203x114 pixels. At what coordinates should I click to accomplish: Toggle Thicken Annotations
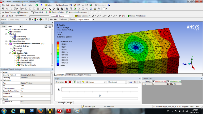point(136,16)
